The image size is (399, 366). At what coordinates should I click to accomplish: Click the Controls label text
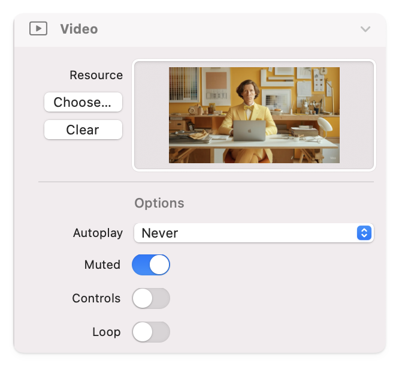point(96,298)
